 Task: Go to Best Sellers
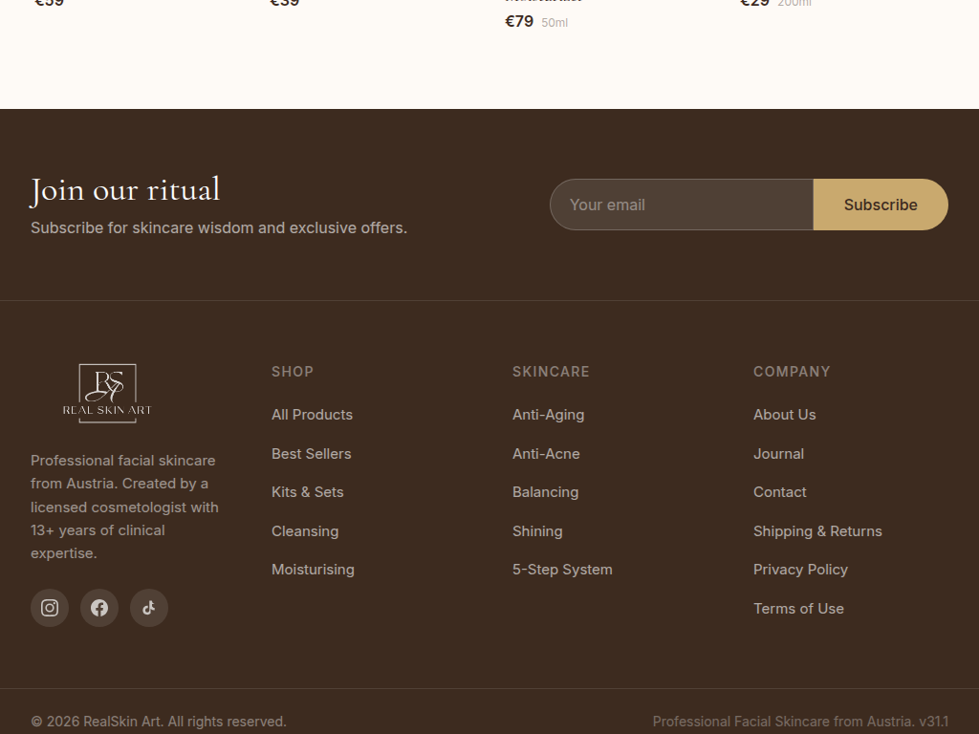pyautogui.click(x=311, y=454)
